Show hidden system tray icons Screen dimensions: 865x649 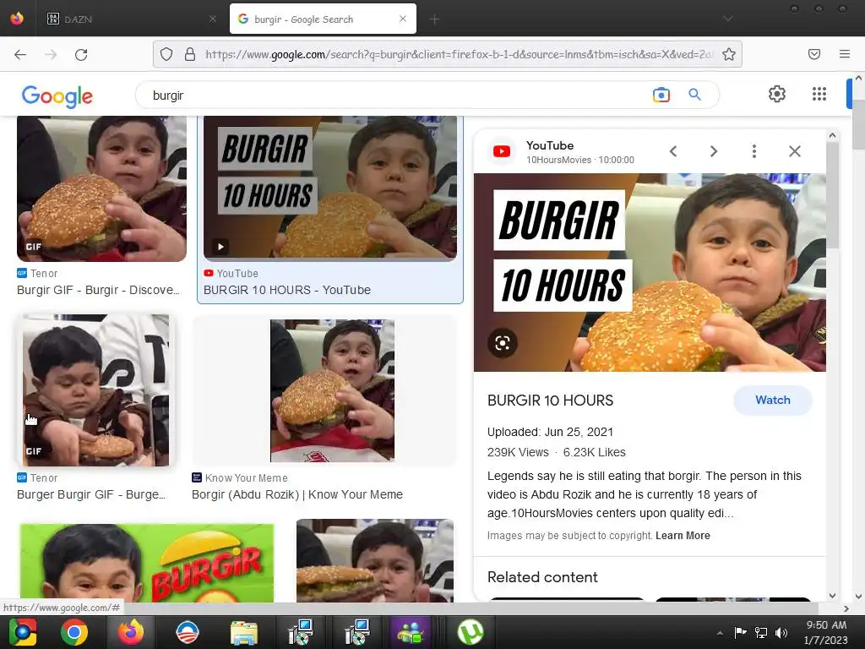[x=720, y=633]
